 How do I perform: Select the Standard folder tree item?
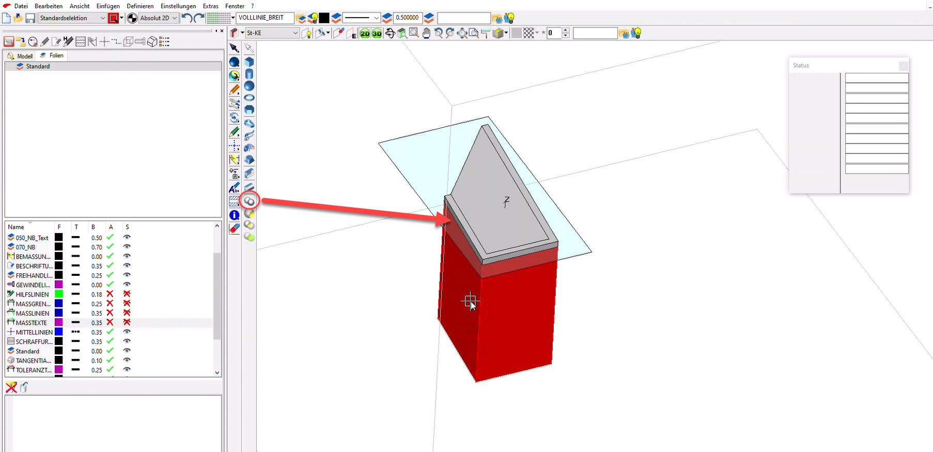(38, 66)
